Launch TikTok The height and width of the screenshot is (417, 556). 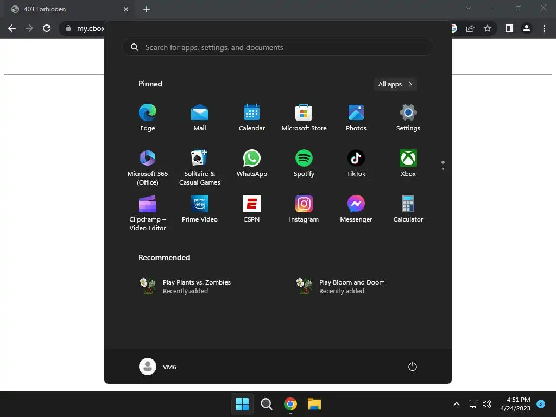[356, 163]
